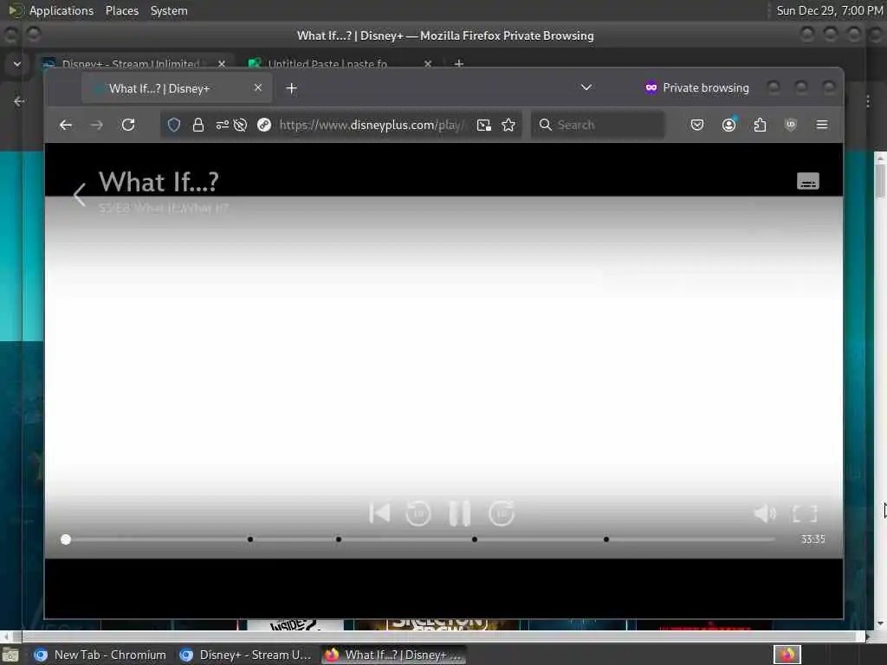Click the playback progress scrubber handle
887x665 pixels.
point(66,539)
